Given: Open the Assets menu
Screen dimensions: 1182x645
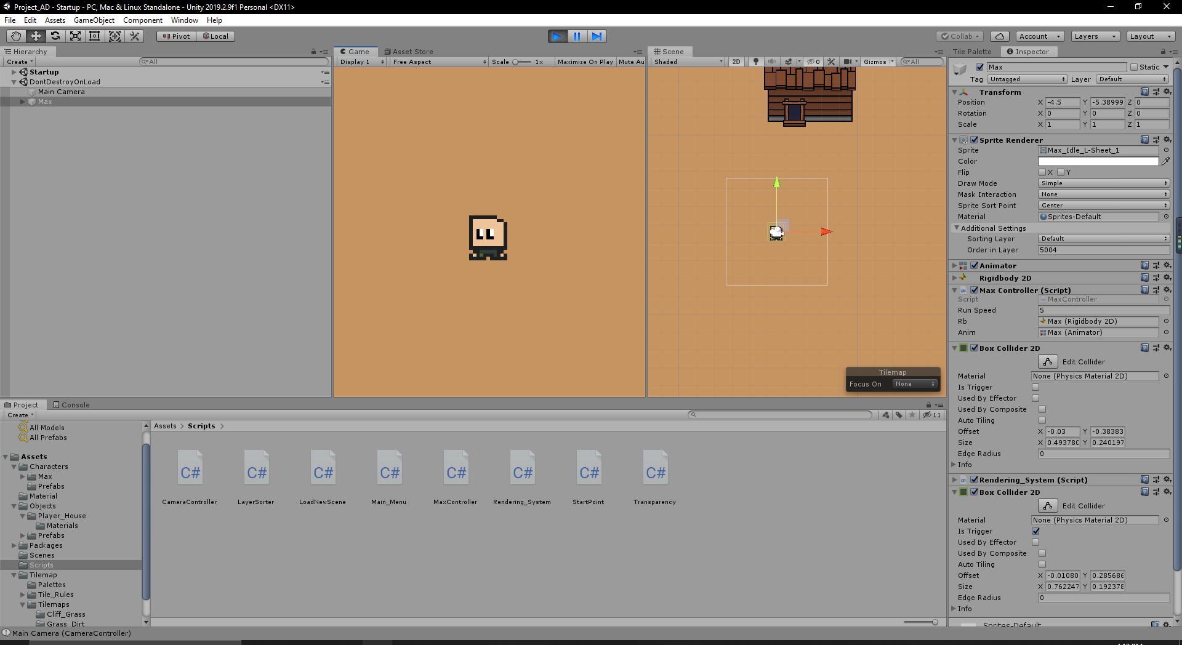Looking at the screenshot, I should click(x=55, y=20).
